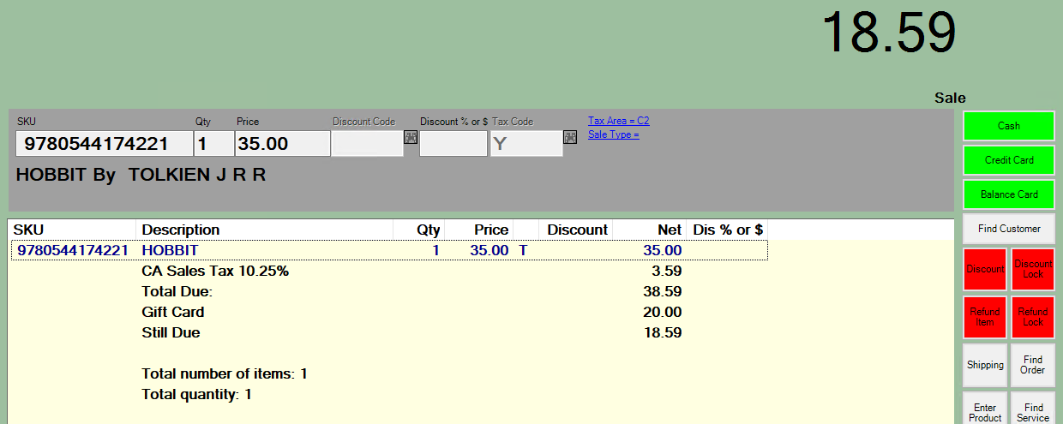Screen dimensions: 1063x424
Task: Select the Balance Card button
Action: tap(1009, 194)
